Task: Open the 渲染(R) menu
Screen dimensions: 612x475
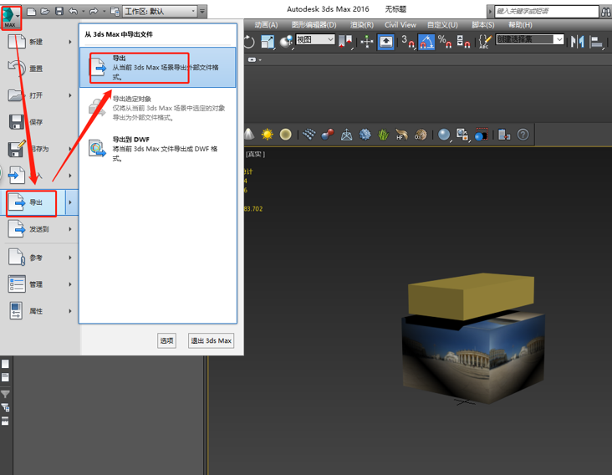Action: (362, 25)
